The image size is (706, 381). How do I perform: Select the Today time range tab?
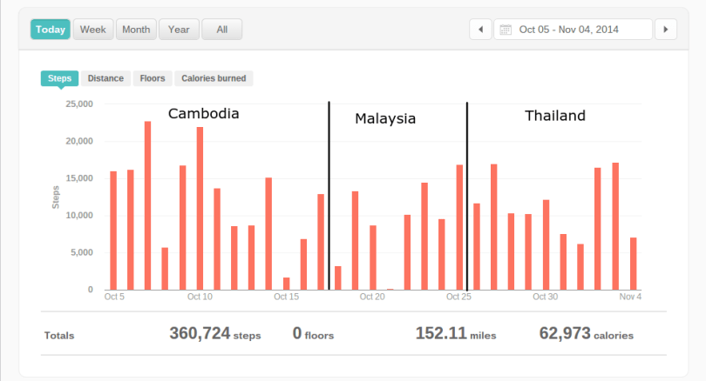point(50,30)
